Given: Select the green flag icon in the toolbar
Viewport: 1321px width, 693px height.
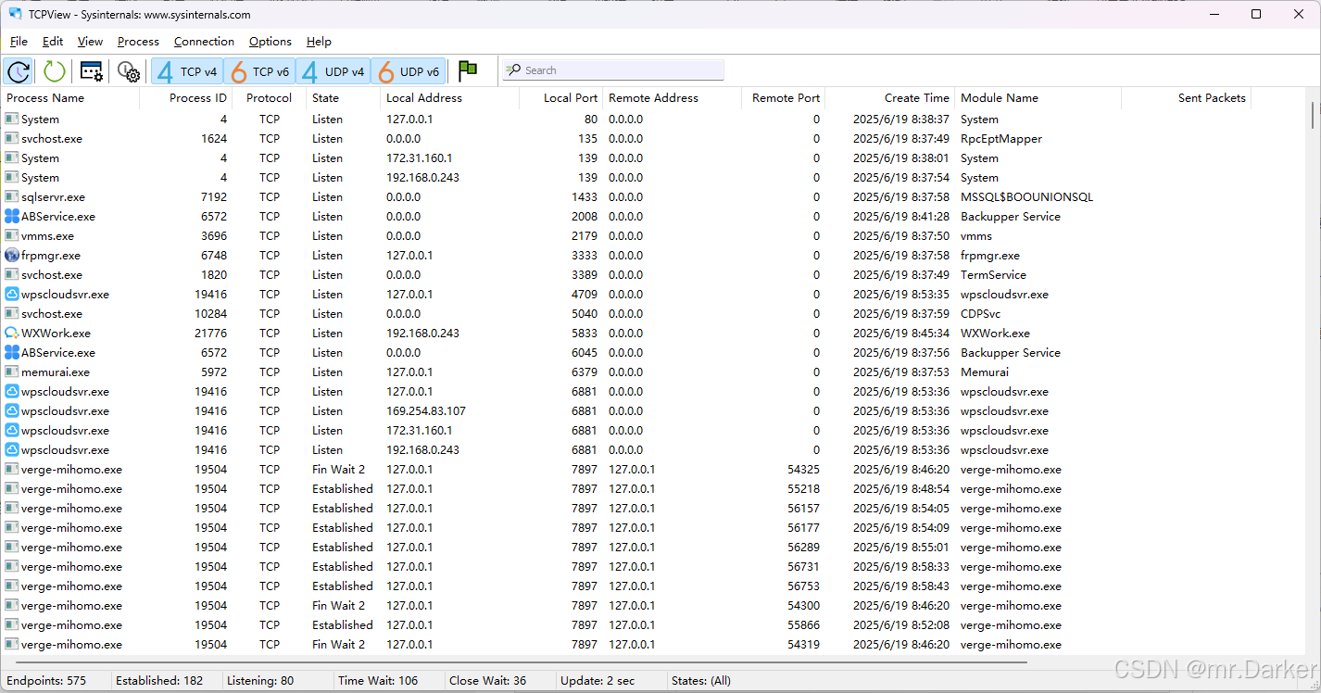Looking at the screenshot, I should 467,70.
